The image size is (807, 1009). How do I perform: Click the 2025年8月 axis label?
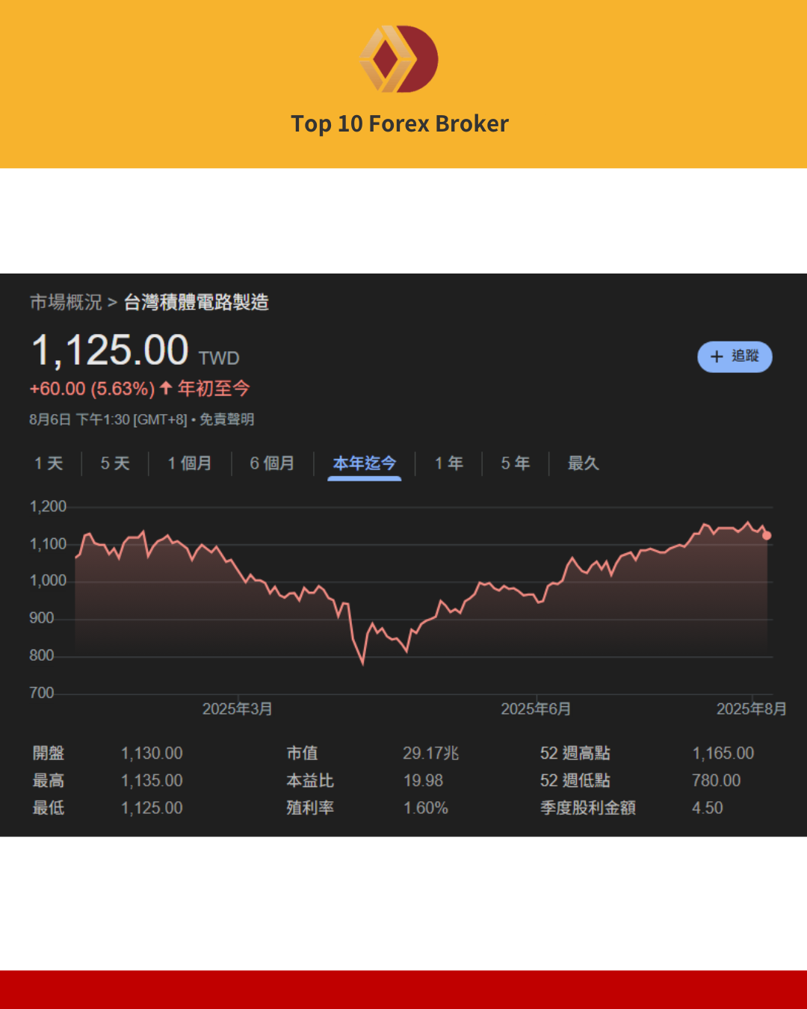(x=752, y=709)
